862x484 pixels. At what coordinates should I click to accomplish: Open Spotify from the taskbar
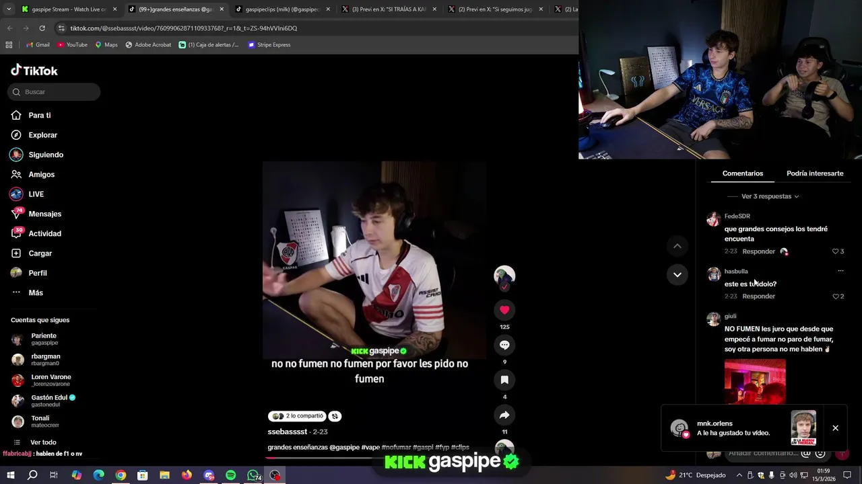(x=230, y=475)
